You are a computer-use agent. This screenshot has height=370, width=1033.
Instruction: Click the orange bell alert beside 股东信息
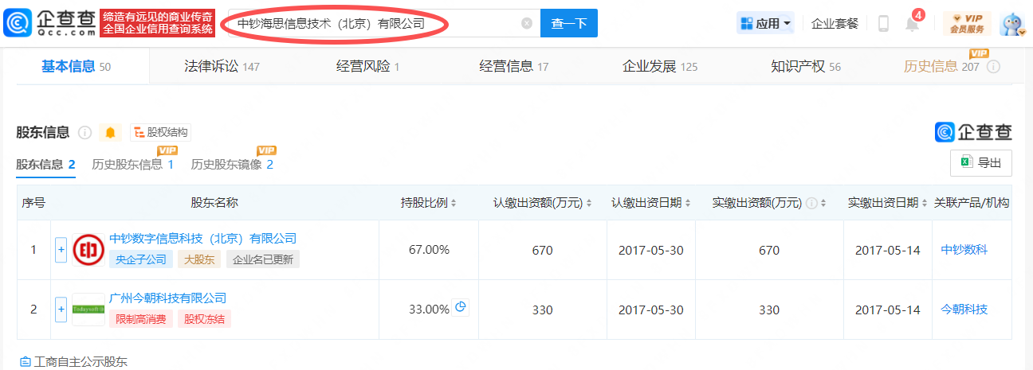[x=110, y=132]
